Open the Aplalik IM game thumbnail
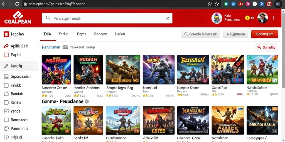This screenshot has width=285, height=142. pyautogui.click(x=159, y=120)
